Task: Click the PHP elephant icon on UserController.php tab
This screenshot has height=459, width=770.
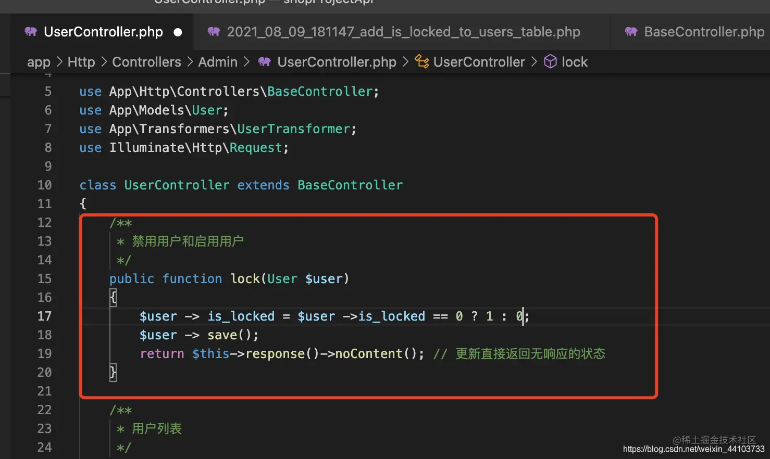Action: 31,32
